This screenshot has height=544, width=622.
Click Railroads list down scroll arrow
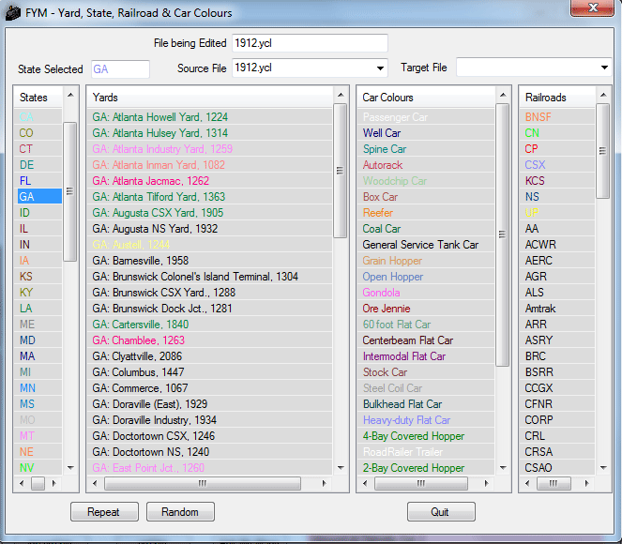603,467
